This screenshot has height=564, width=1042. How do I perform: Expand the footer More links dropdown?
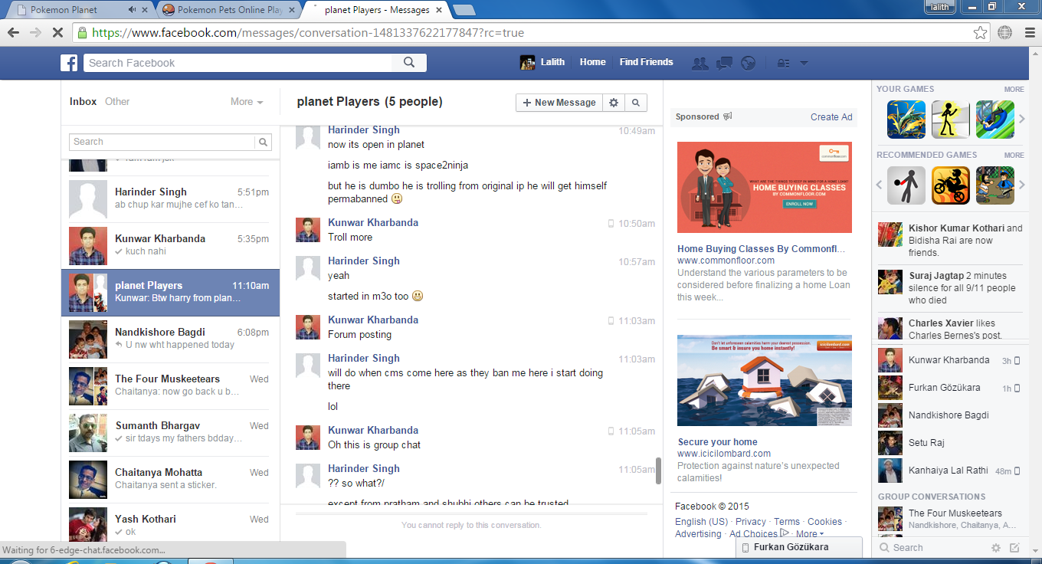[810, 534]
